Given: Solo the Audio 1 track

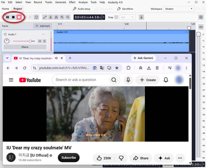Looking at the screenshot, I should point(44,41).
